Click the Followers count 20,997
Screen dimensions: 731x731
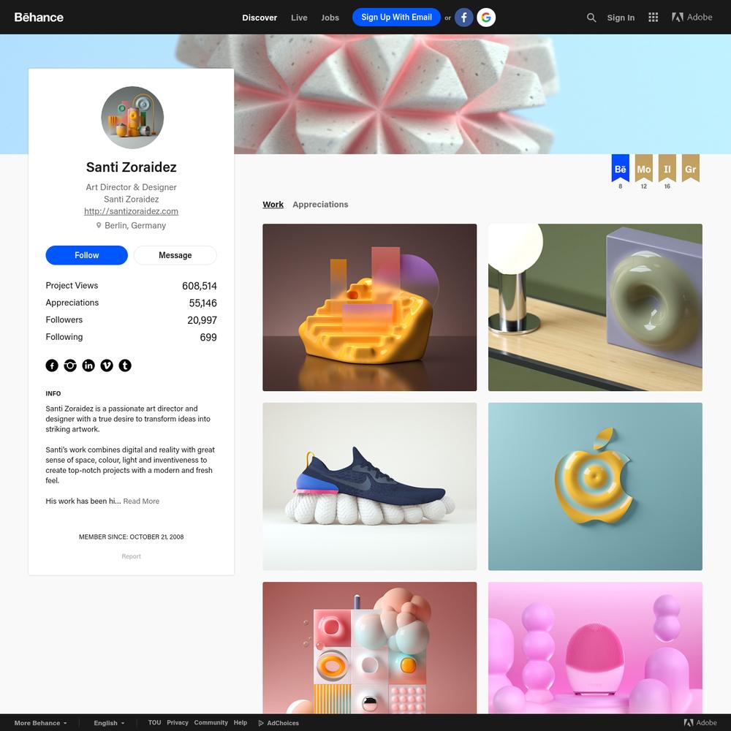click(x=202, y=320)
